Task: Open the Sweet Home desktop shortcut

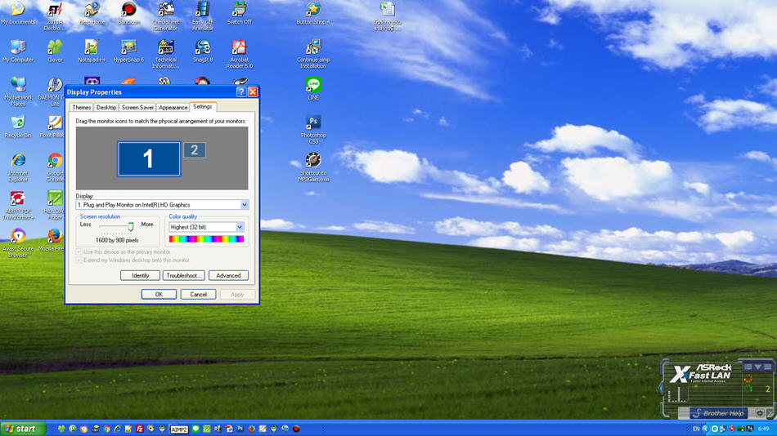Action: [92, 13]
